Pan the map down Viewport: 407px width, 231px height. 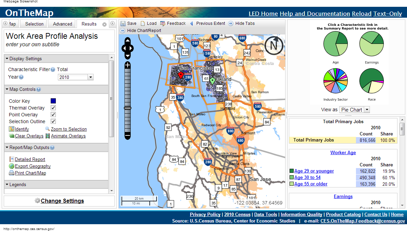(128, 56)
